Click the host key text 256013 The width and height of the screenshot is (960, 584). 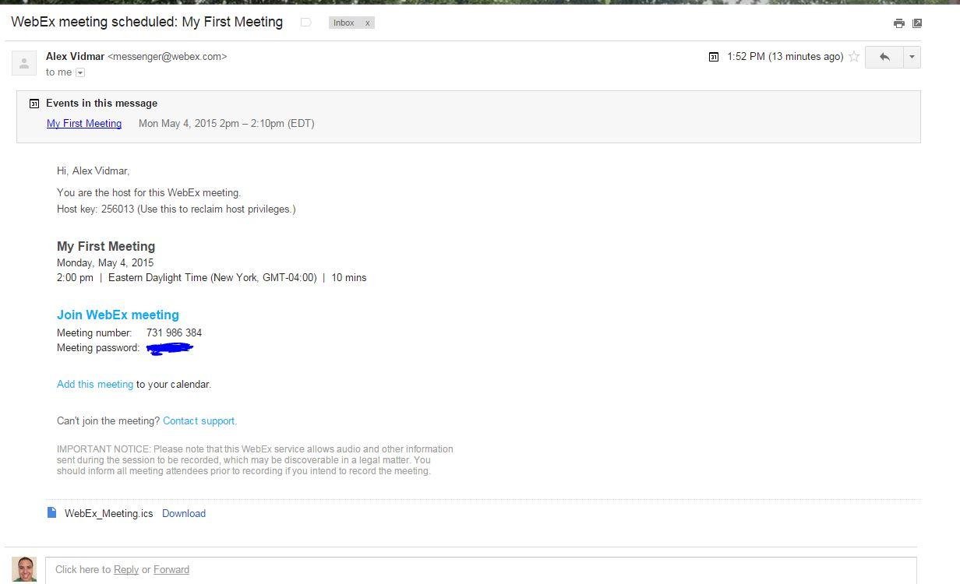(118, 209)
